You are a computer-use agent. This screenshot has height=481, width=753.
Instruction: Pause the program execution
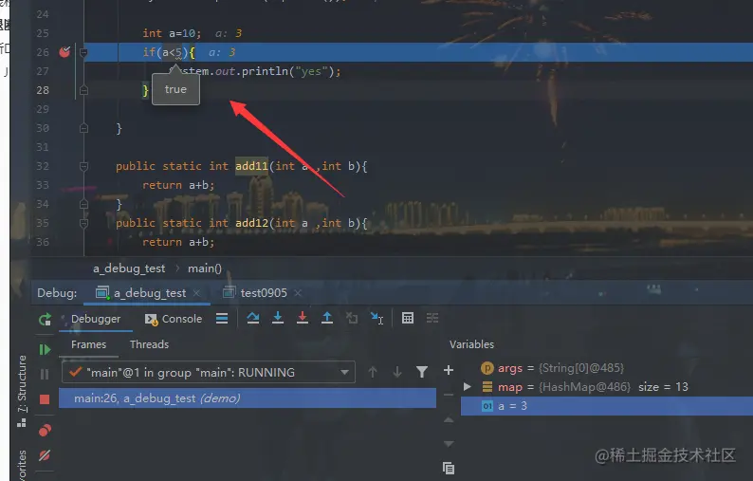point(45,374)
